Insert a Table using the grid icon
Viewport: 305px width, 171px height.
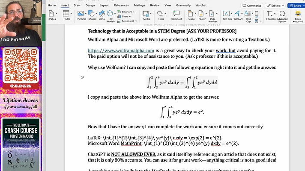(66, 14)
